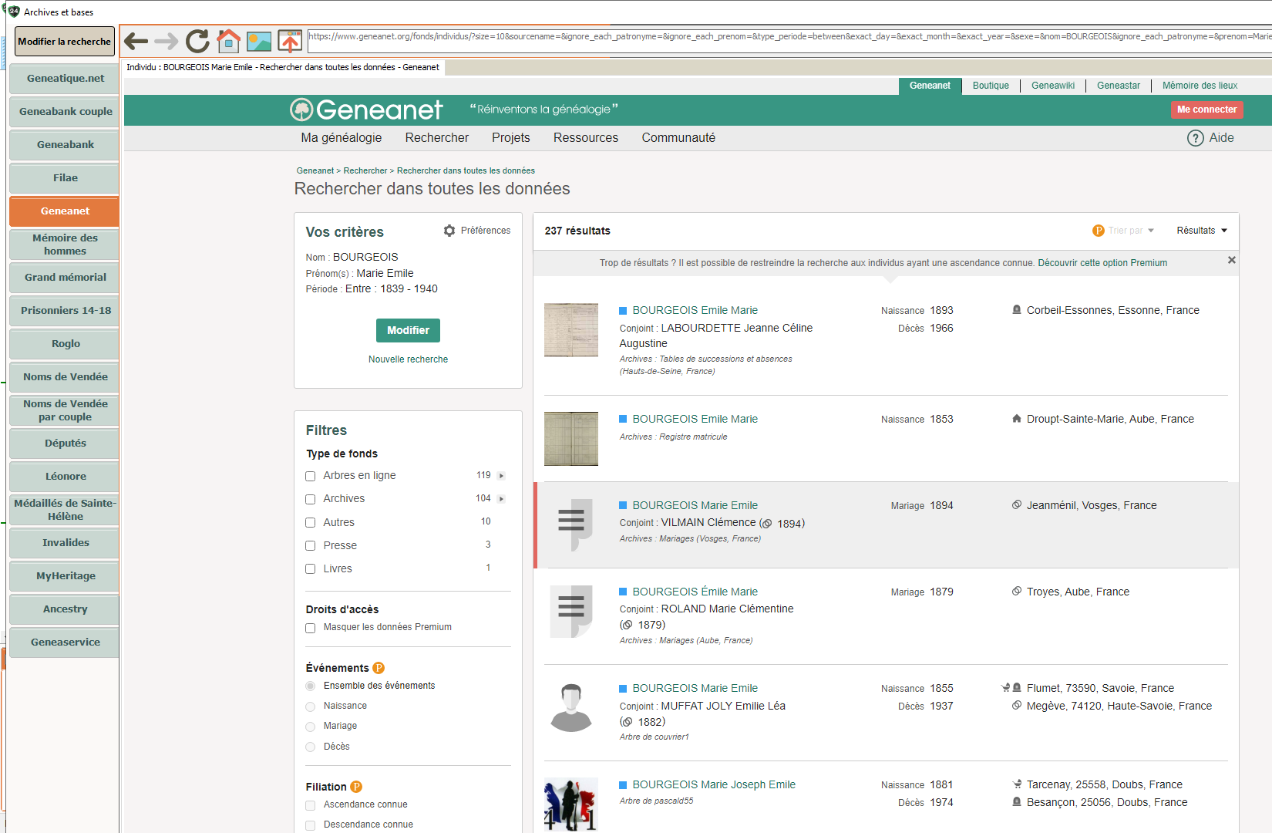Expand Arbres en ligne sub-filters arrow
Screen dimensions: 1272x833
501,476
